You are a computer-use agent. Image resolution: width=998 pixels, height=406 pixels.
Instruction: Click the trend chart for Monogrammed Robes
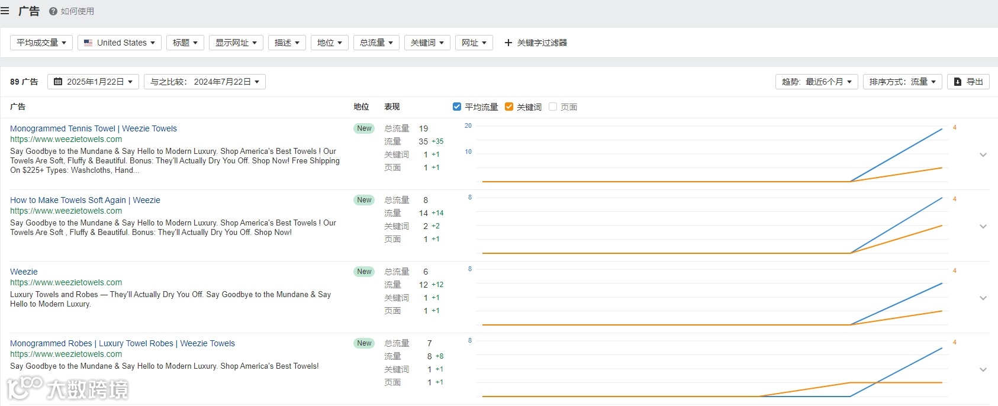712,369
